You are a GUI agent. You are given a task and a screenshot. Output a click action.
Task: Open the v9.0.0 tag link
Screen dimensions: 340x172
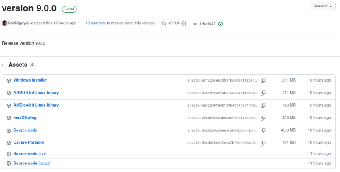pos(173,23)
